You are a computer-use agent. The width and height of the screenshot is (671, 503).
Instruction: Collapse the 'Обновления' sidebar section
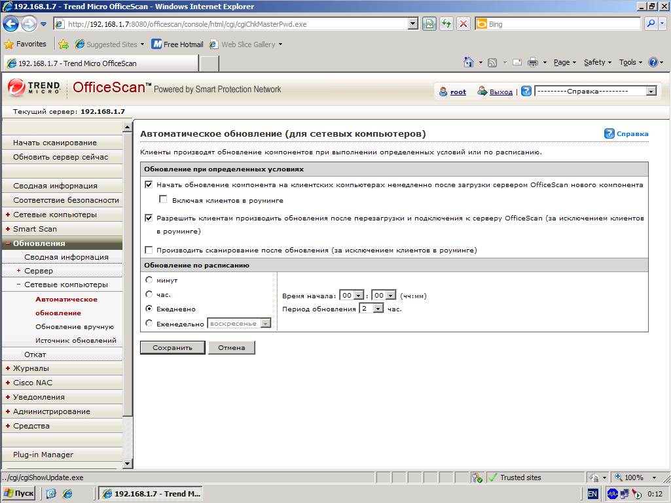pyautogui.click(x=8, y=243)
